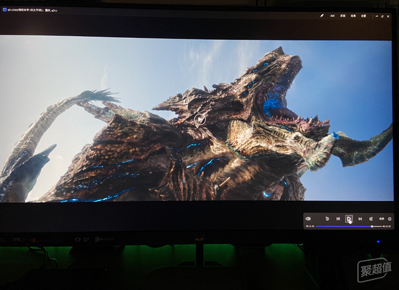The image size is (399, 290).
Task: Click the large play overlay on the video
Action: [x=199, y=119]
